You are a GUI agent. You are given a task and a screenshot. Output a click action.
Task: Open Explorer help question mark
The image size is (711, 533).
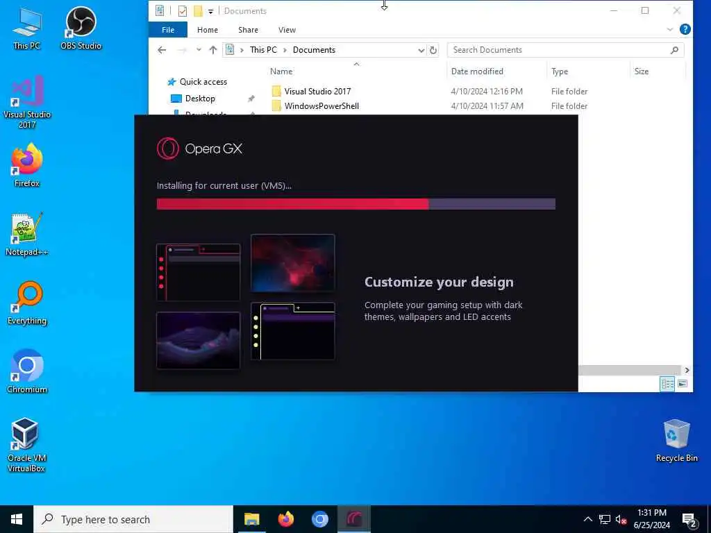[685, 29]
